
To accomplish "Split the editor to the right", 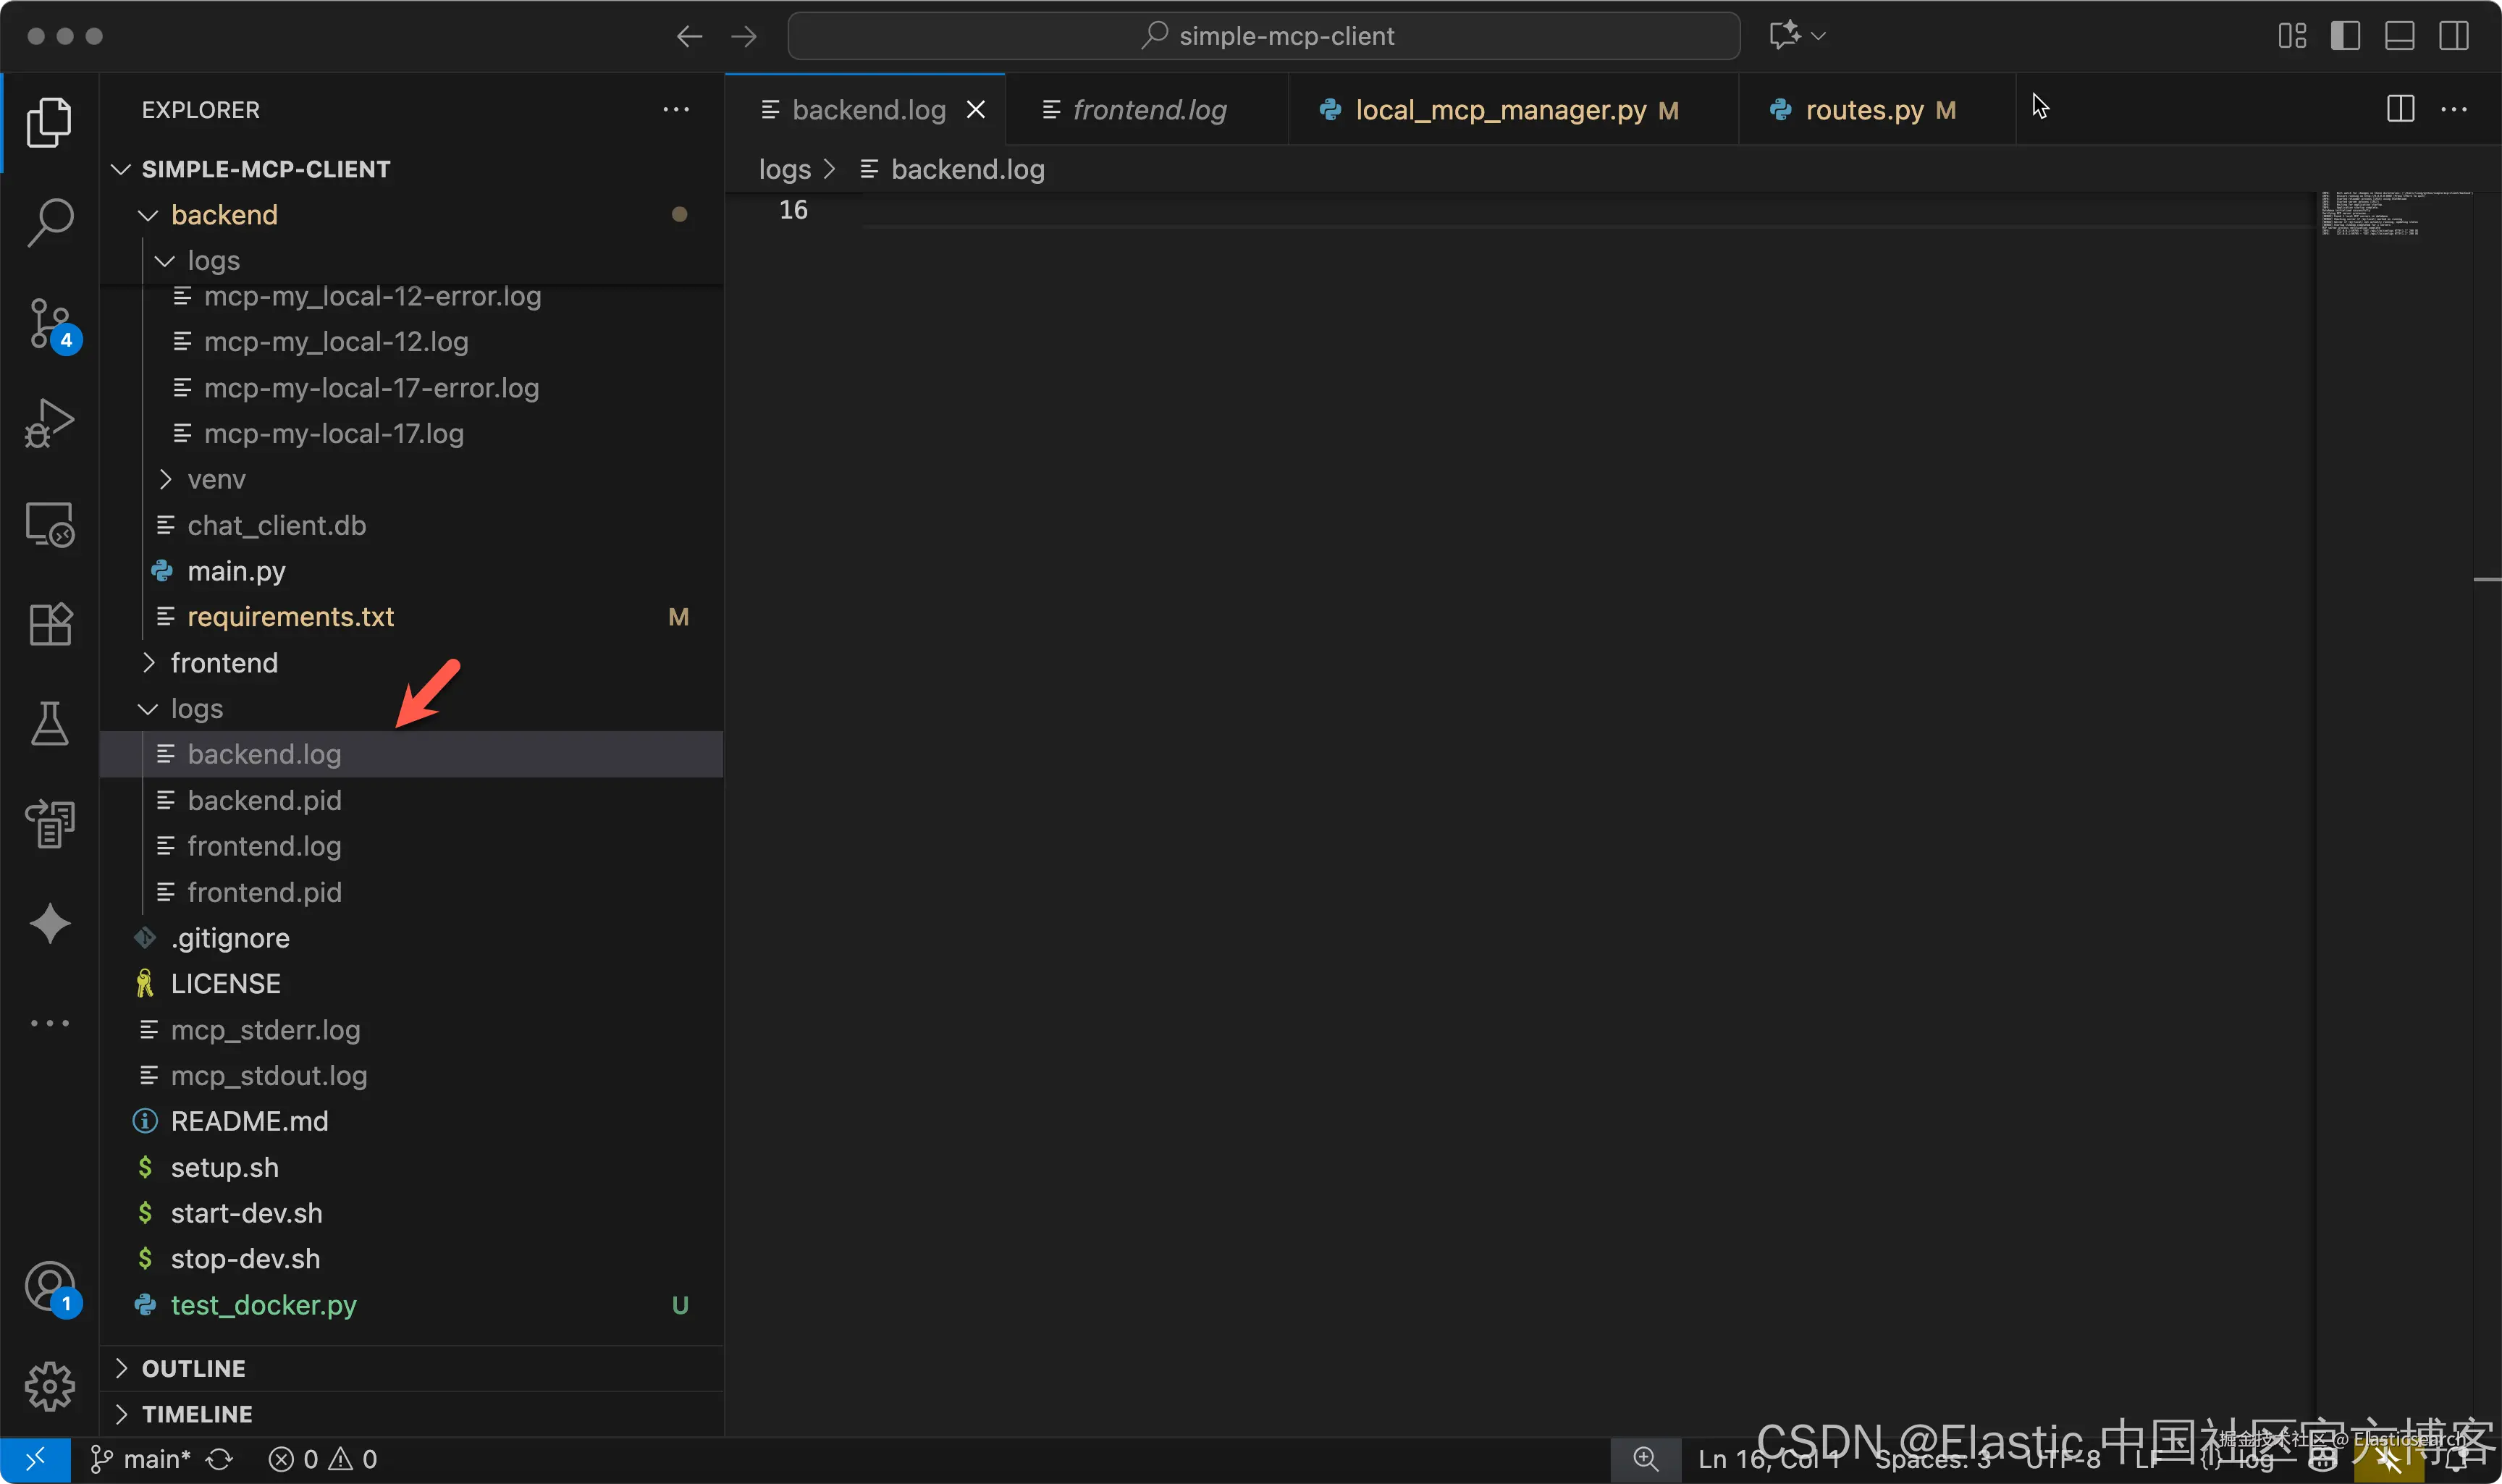I will coord(2400,109).
